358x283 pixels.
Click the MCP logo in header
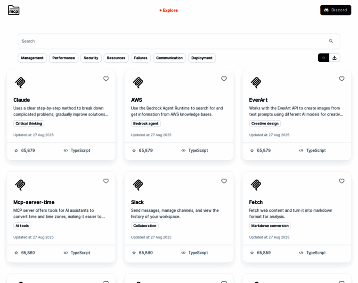(x=14, y=10)
